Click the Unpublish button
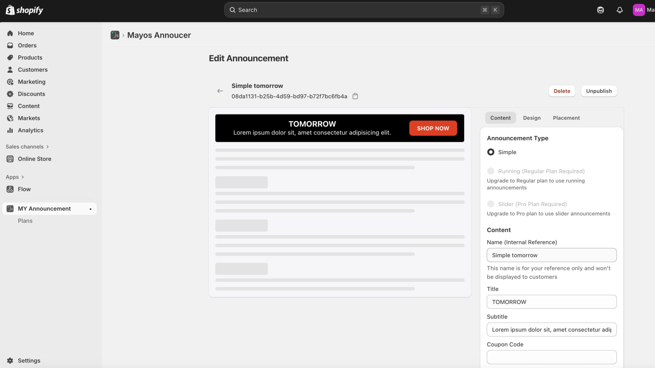Viewport: 655px width, 368px height. point(599,91)
